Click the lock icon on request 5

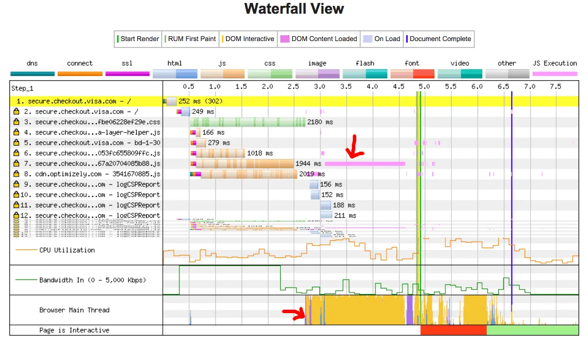16,143
